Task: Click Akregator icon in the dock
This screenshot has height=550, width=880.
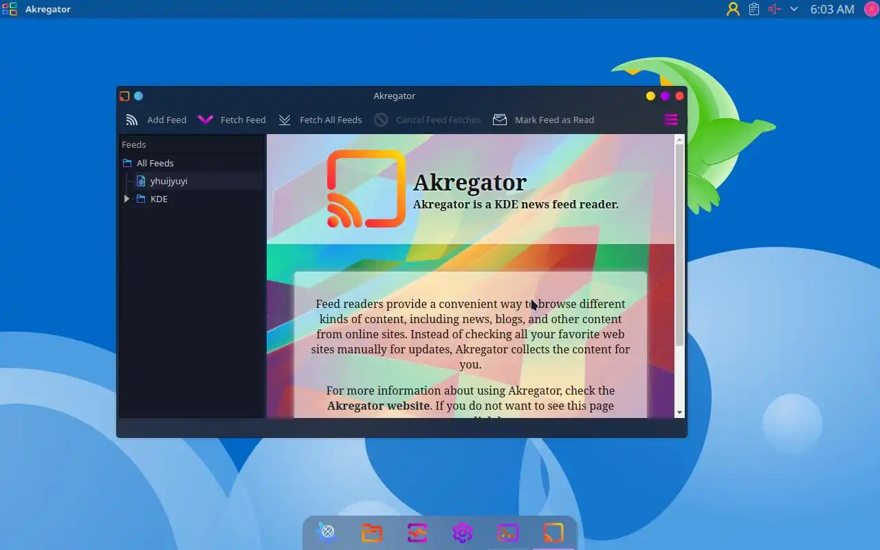Action: [x=553, y=532]
